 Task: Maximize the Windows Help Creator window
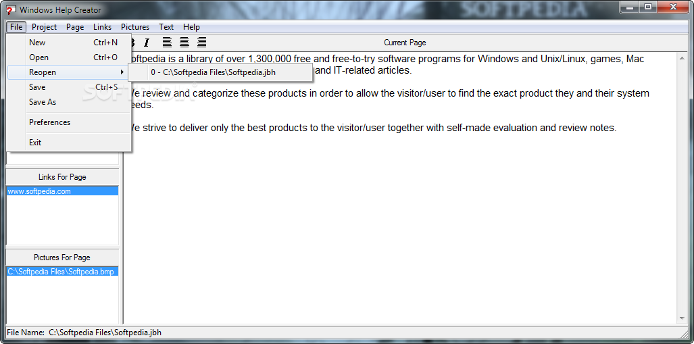(648, 7)
